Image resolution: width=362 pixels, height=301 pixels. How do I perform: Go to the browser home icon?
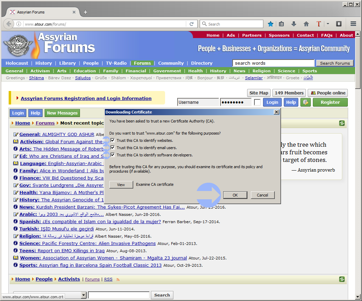(x=306, y=24)
